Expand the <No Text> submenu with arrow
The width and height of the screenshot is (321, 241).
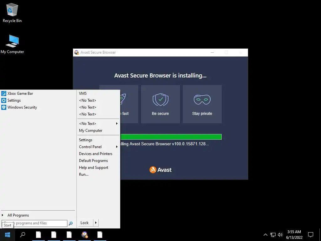(x=98, y=124)
